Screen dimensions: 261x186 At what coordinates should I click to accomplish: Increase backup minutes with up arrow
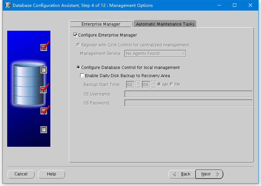click(x=153, y=83)
